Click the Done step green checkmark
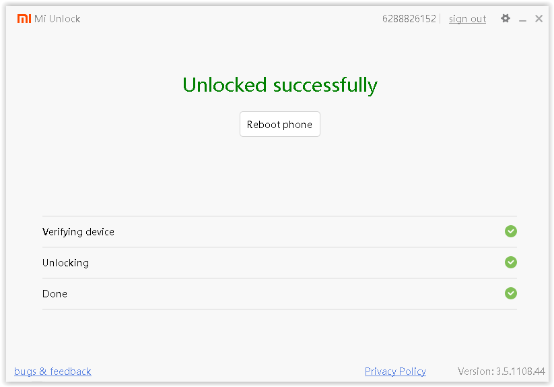 511,293
